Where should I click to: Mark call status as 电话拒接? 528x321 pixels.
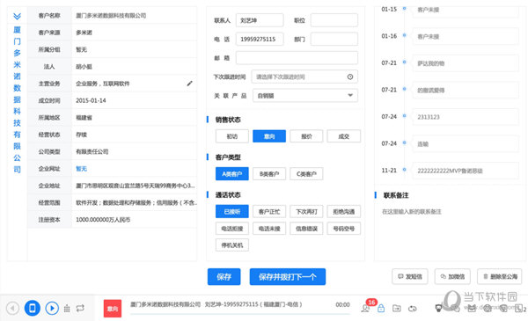pyautogui.click(x=232, y=229)
